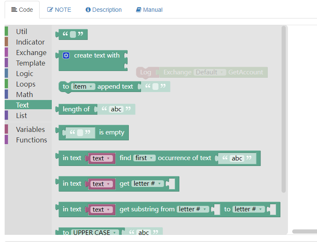Screen dimensions: 317x242
Task: Open the Exchange block category
Action: point(31,53)
